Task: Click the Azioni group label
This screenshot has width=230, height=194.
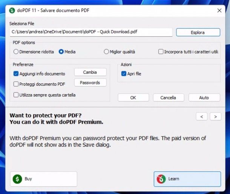Action: click(x=126, y=64)
